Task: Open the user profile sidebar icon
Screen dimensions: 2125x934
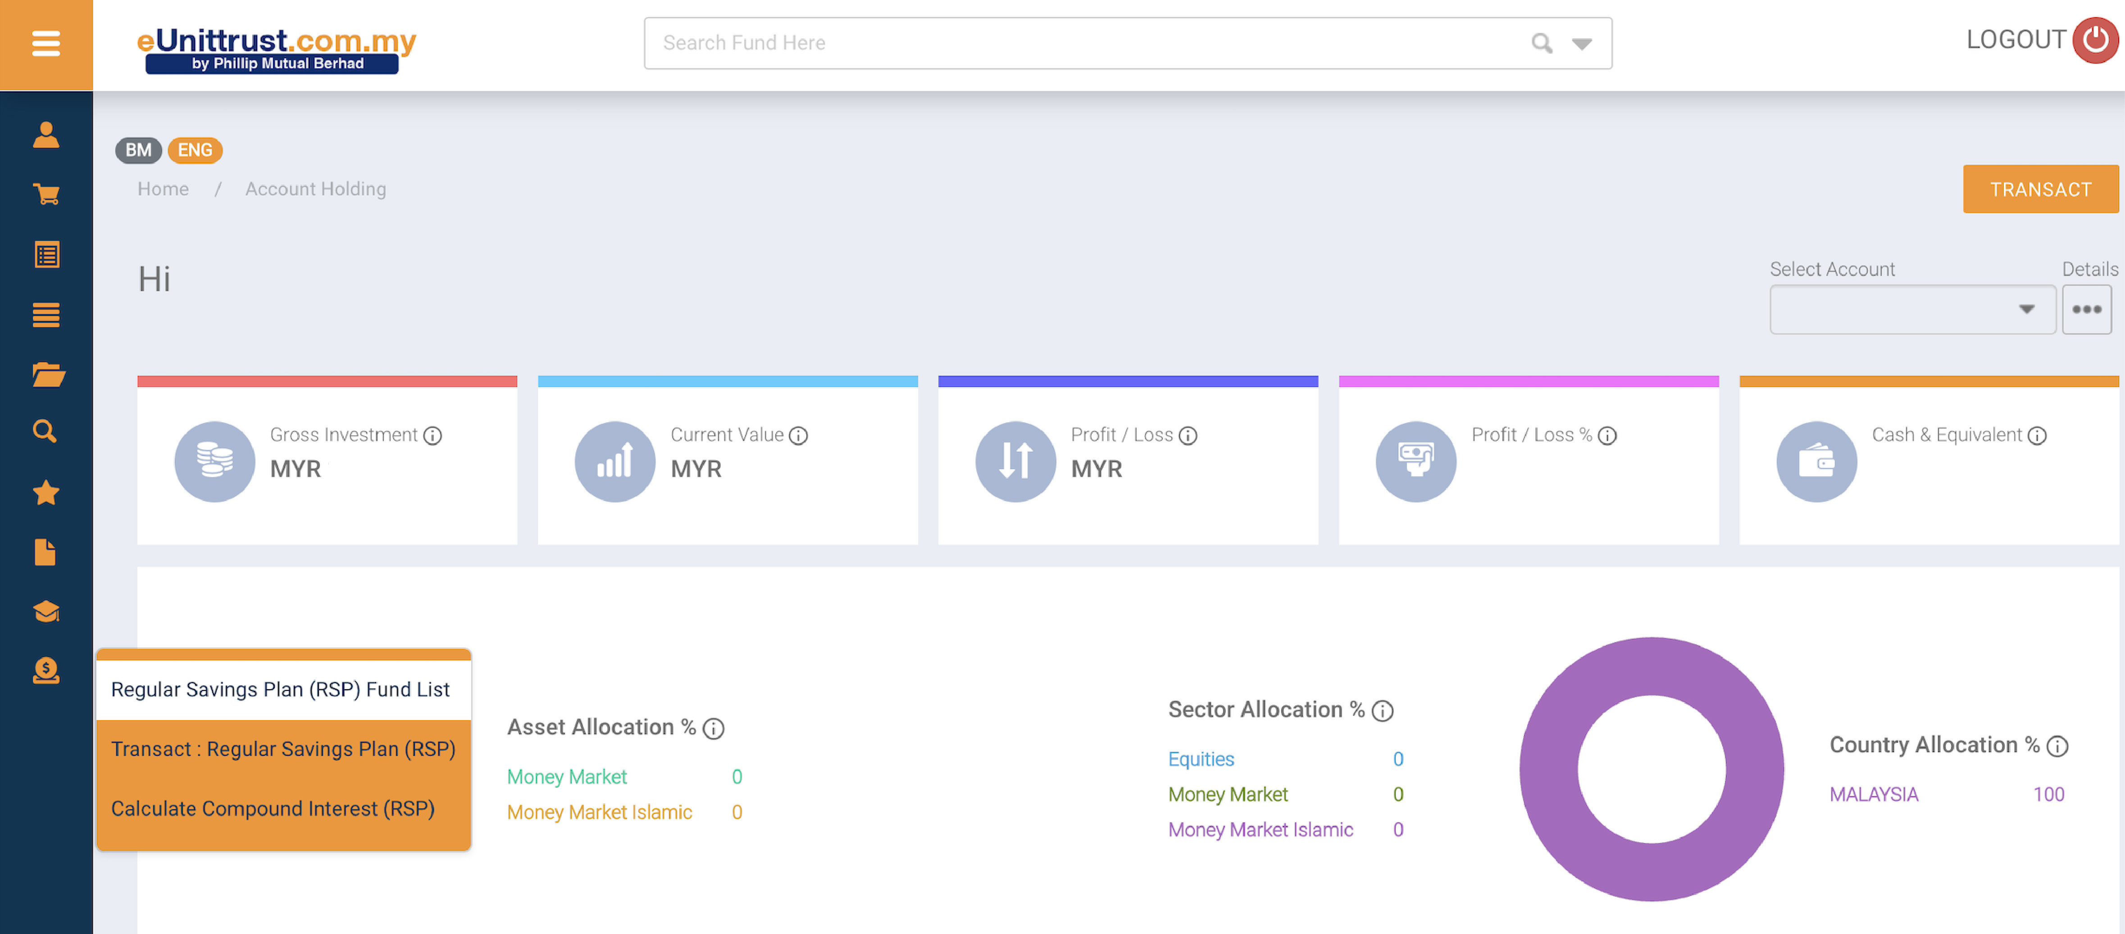Action: point(46,135)
